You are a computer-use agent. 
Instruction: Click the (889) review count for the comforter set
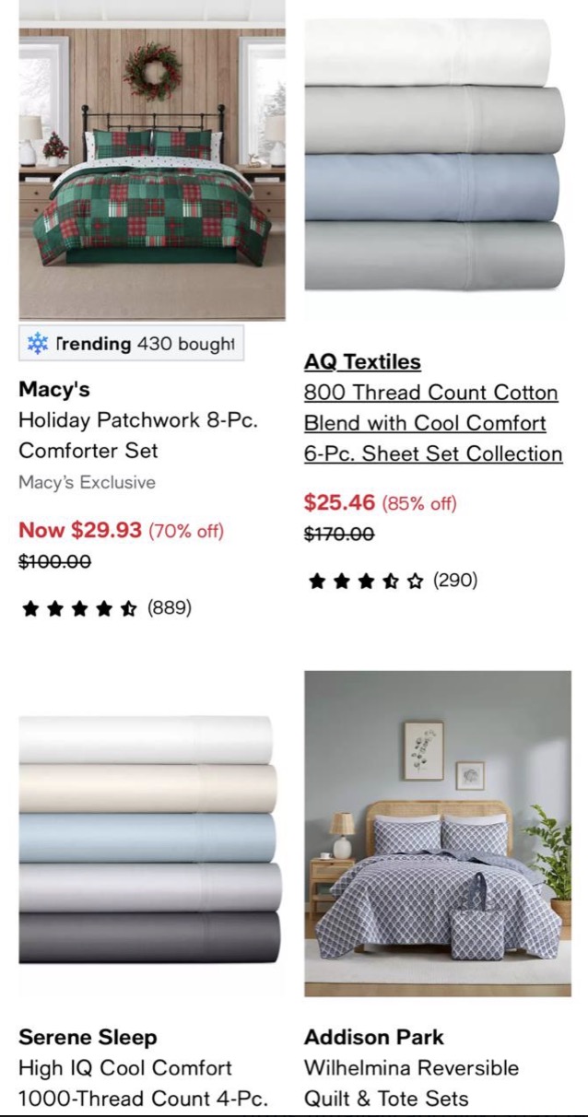(x=170, y=608)
